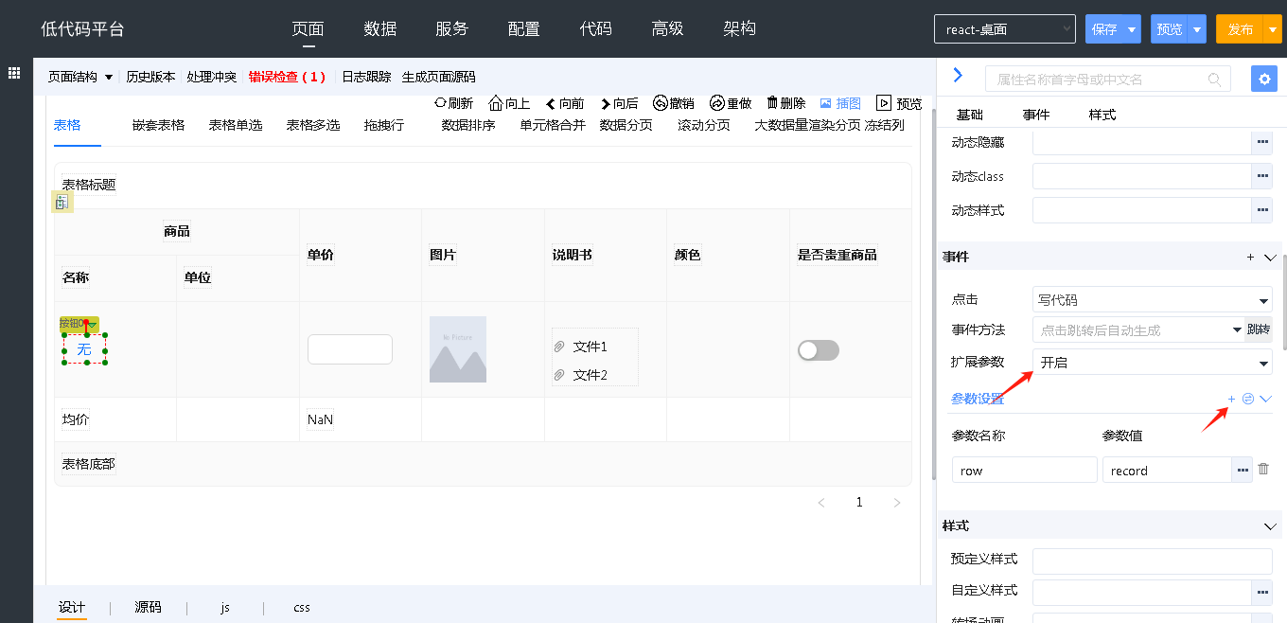
Task: Click the 重做 redo icon
Action: tap(717, 103)
